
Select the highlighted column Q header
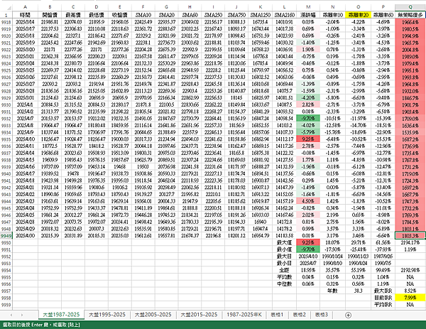[410, 7]
